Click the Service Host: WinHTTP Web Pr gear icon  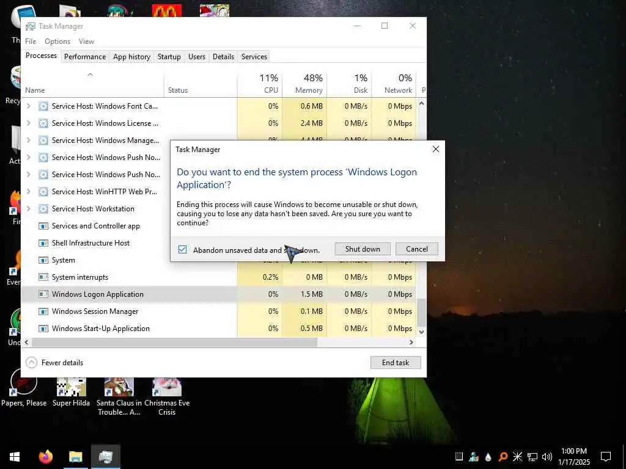43,192
